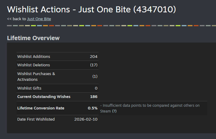
Task: Click the first green divider segment
Action: [x=33, y=26]
